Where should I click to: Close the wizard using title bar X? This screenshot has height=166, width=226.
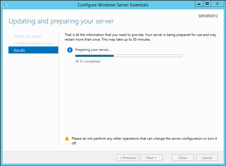[217, 4]
